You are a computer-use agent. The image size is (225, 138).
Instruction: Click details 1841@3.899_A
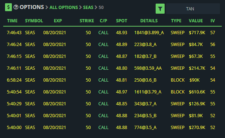click(x=149, y=33)
